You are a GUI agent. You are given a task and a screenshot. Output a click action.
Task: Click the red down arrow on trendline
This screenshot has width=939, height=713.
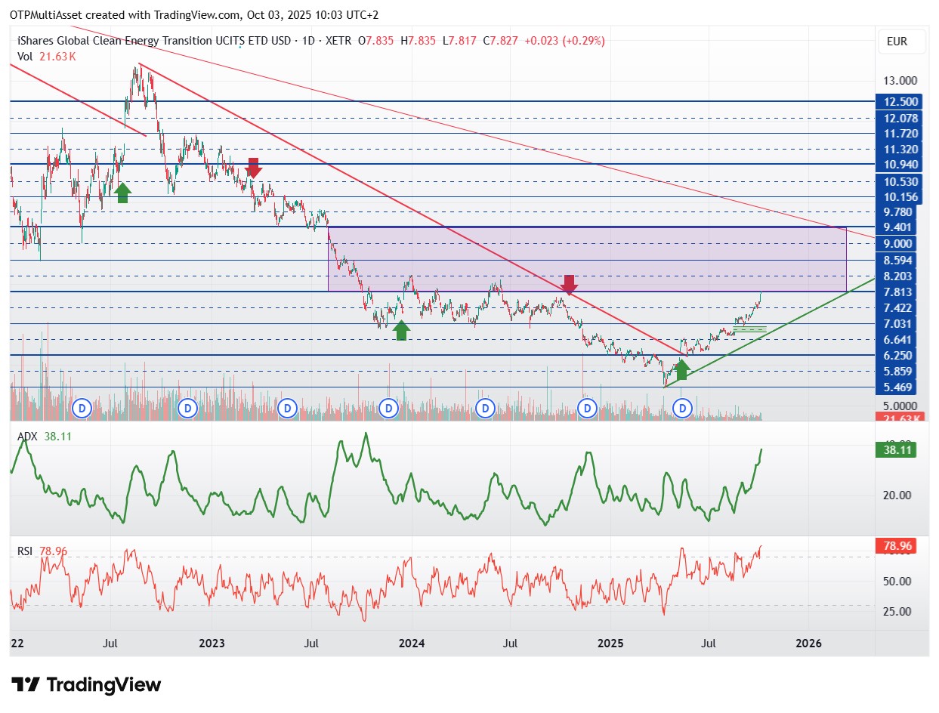pyautogui.click(x=570, y=285)
